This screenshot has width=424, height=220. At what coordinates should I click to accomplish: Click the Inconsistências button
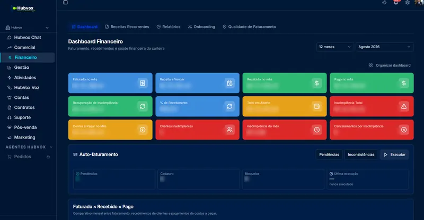coord(361,154)
